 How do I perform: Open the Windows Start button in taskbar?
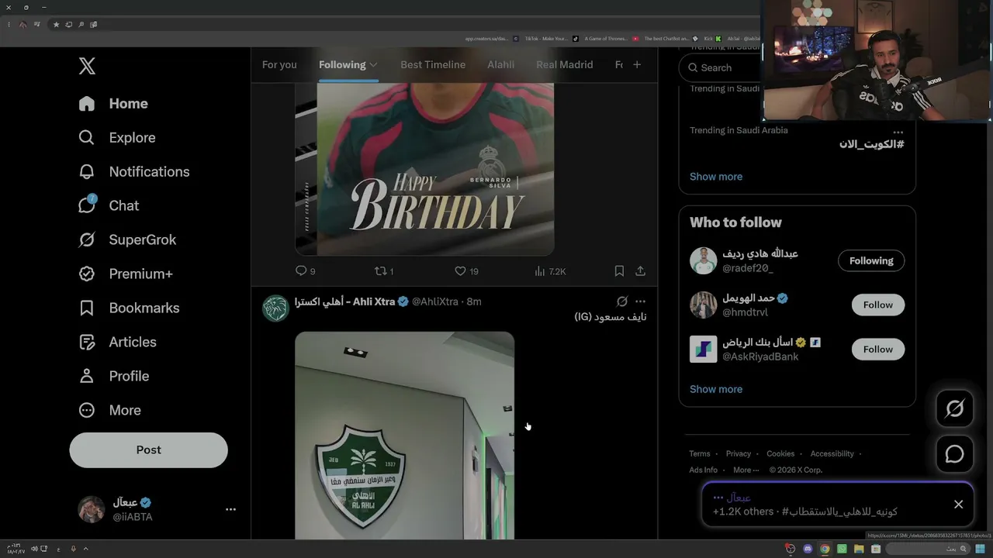point(980,549)
